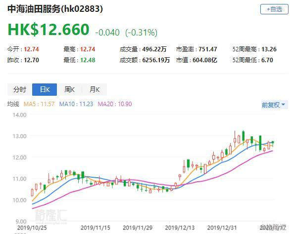Click the 昨收 value 12.70

click(32, 60)
